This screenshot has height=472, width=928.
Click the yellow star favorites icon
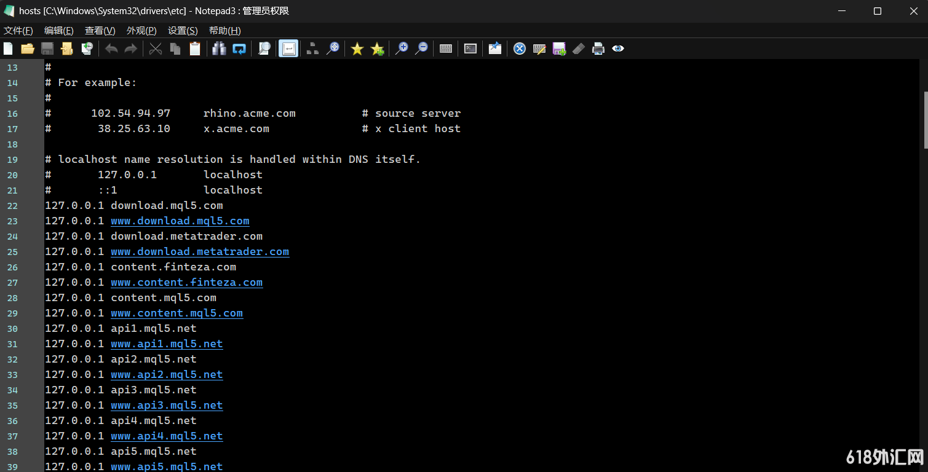[357, 49]
